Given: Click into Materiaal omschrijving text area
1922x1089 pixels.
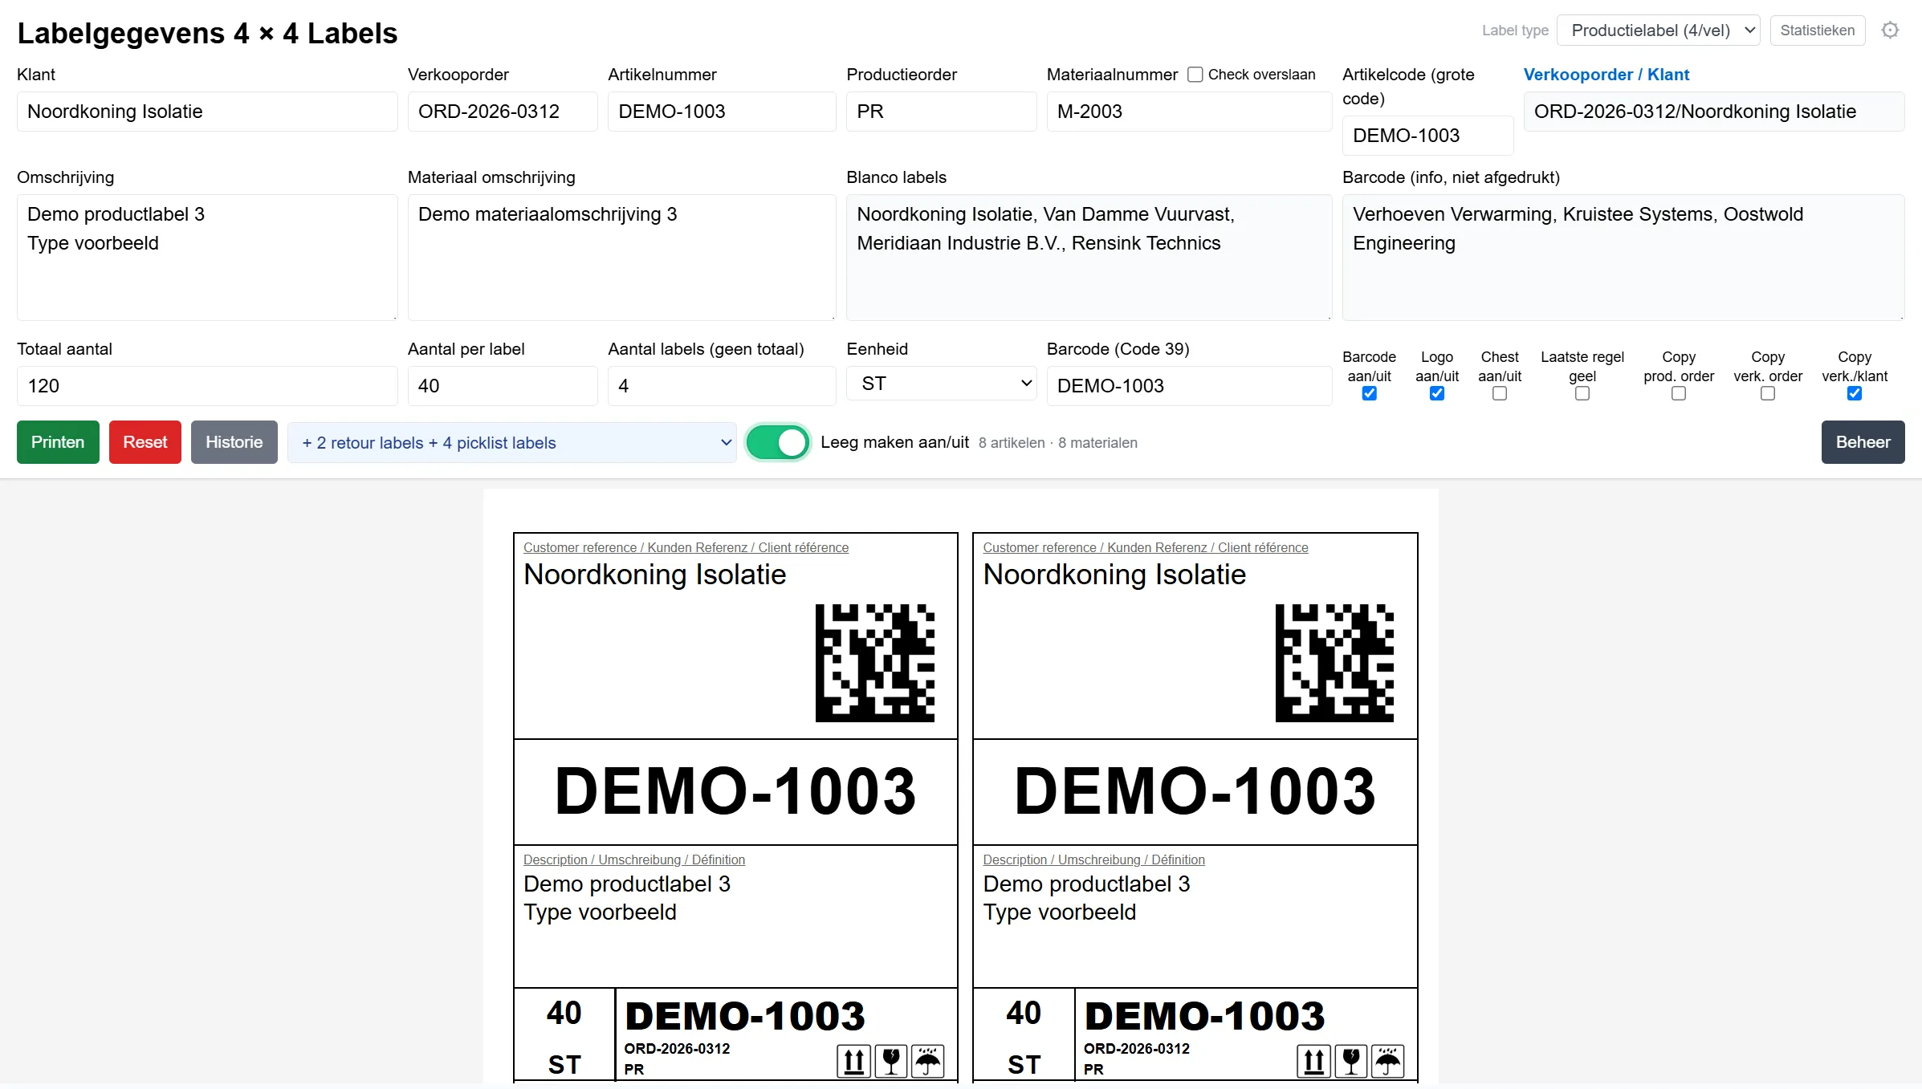Looking at the screenshot, I should tap(622, 258).
